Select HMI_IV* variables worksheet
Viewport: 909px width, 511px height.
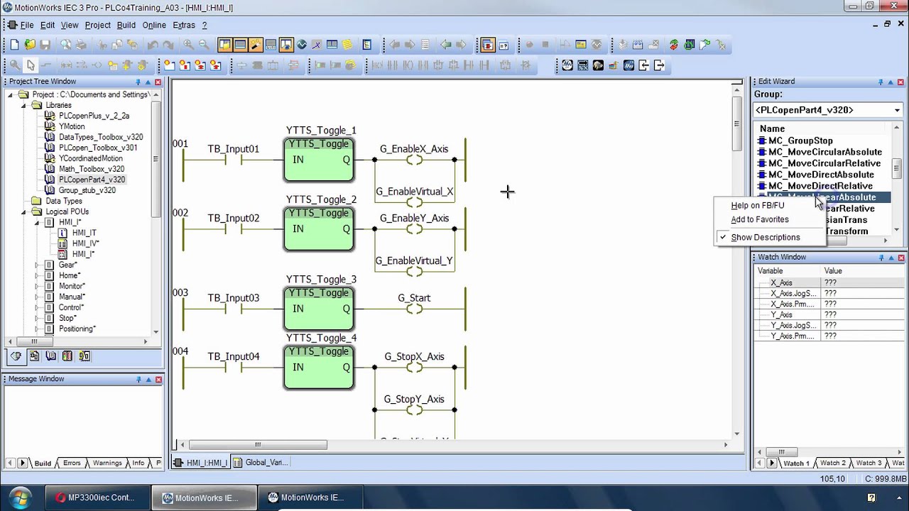coord(85,243)
